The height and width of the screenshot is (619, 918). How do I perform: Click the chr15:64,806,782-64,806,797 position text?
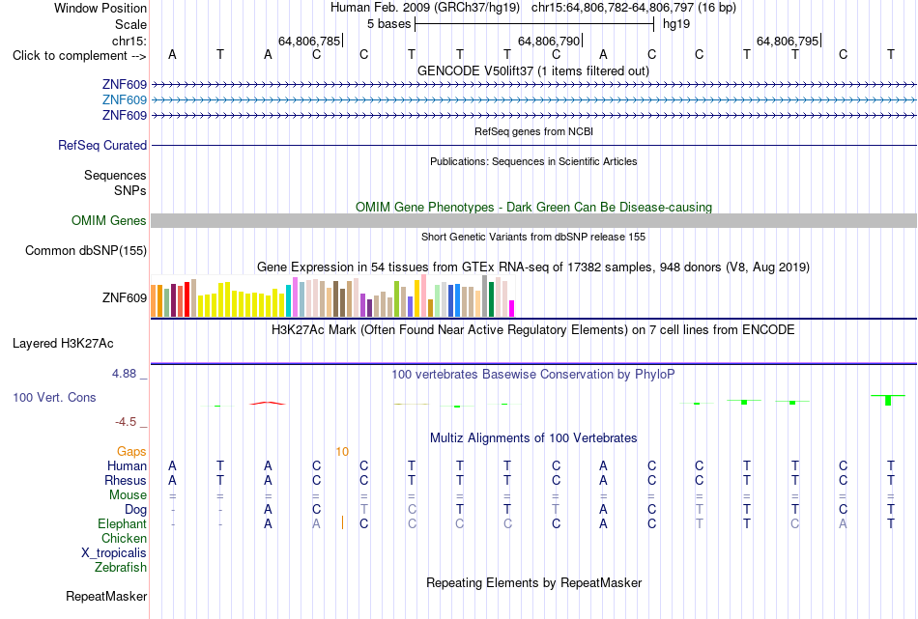pyautogui.click(x=613, y=8)
